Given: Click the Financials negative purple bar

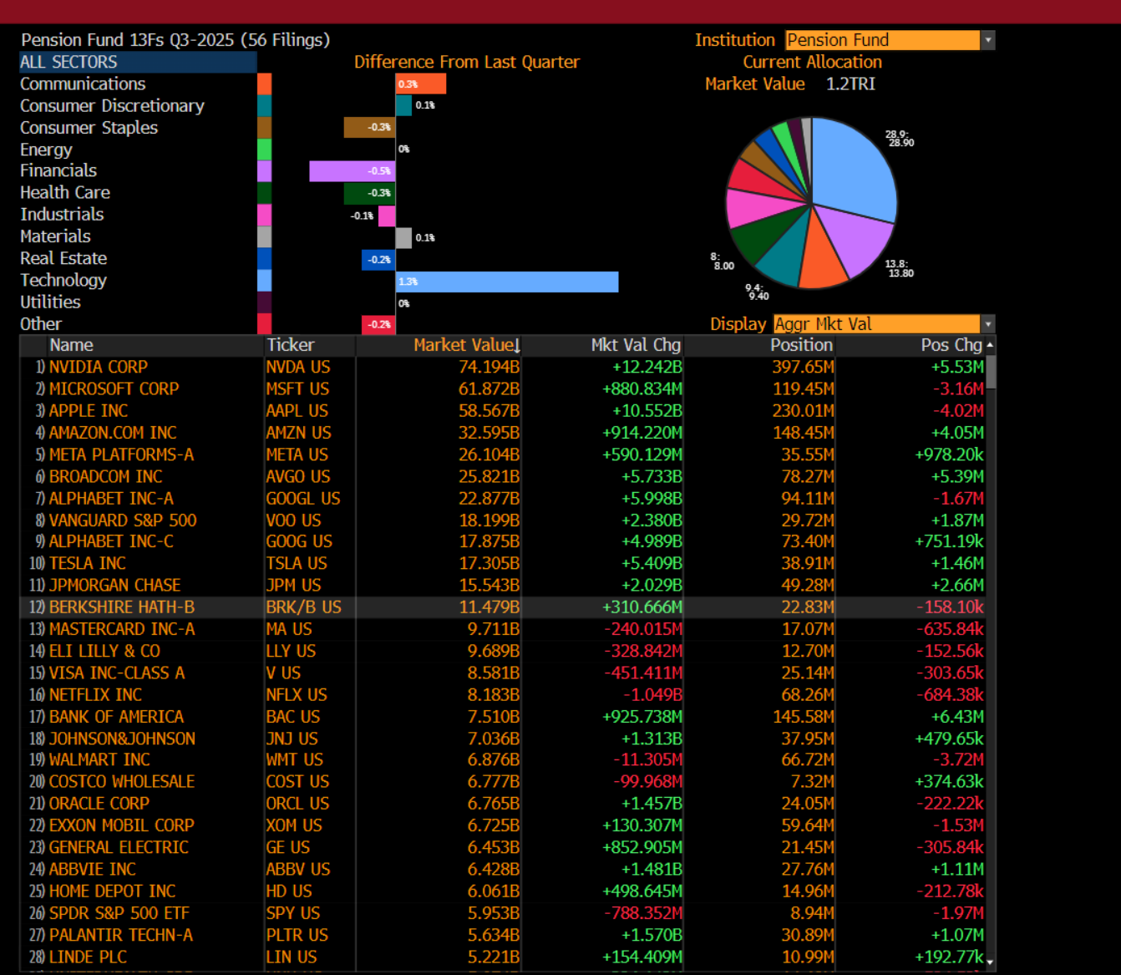Looking at the screenshot, I should [x=352, y=171].
